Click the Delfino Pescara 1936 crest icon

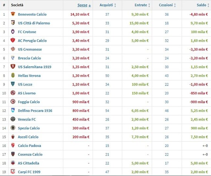13,110
